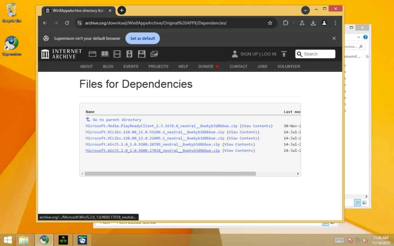Viewport: 394px width, 246px height.
Task: Download Microsoft.Media.PlayReadyClient zip file
Action: pyautogui.click(x=162, y=126)
